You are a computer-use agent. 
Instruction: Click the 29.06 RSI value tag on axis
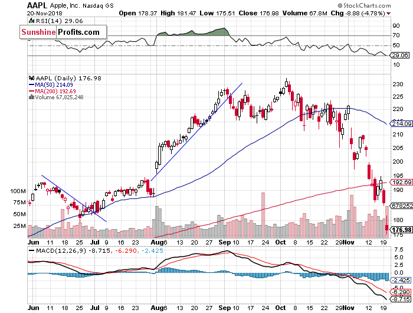[x=399, y=55]
